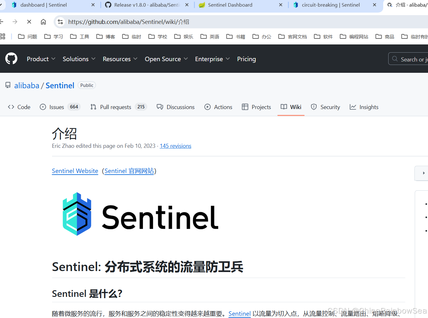428x318 pixels.
Task: Open the 商品 bookmark folder
Action: (385, 37)
